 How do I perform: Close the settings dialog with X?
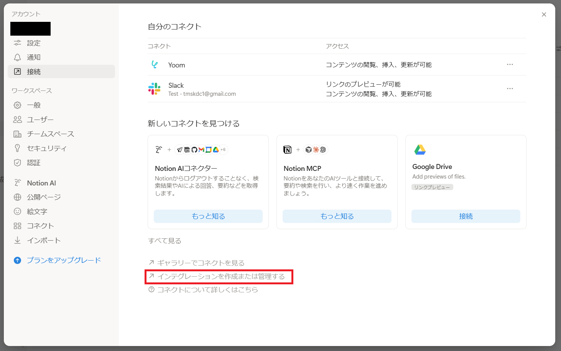click(544, 15)
